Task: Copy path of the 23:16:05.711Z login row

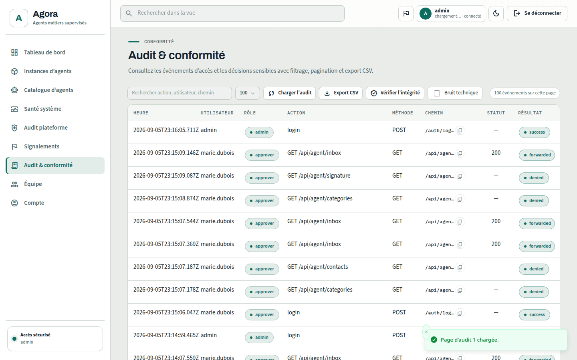Action: click(460, 131)
